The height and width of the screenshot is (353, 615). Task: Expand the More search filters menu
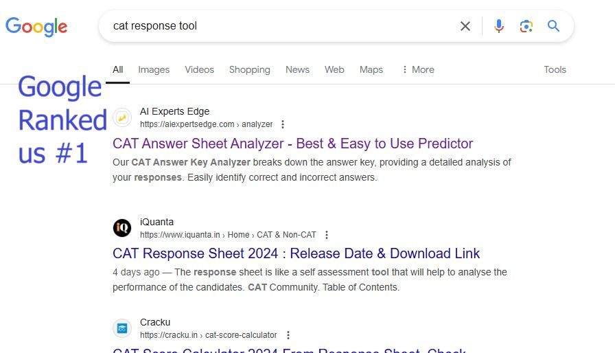point(418,69)
